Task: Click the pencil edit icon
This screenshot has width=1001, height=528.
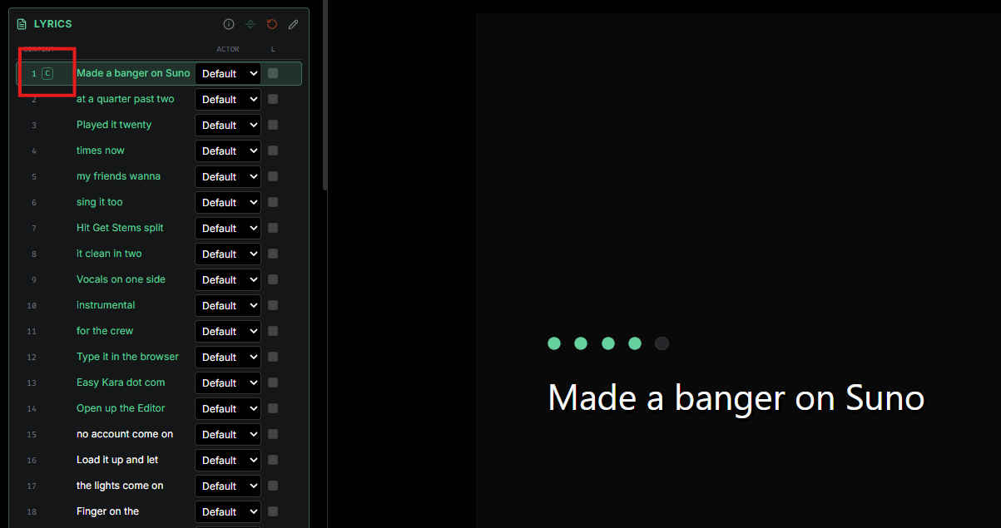Action: coord(294,24)
